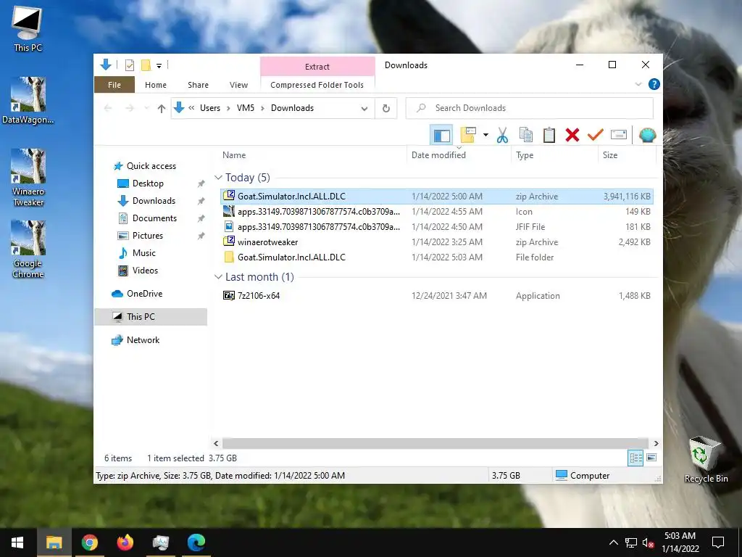Image resolution: width=742 pixels, height=557 pixels.
Task: Click the New Folder quick access icon
Action: pyautogui.click(x=146, y=65)
